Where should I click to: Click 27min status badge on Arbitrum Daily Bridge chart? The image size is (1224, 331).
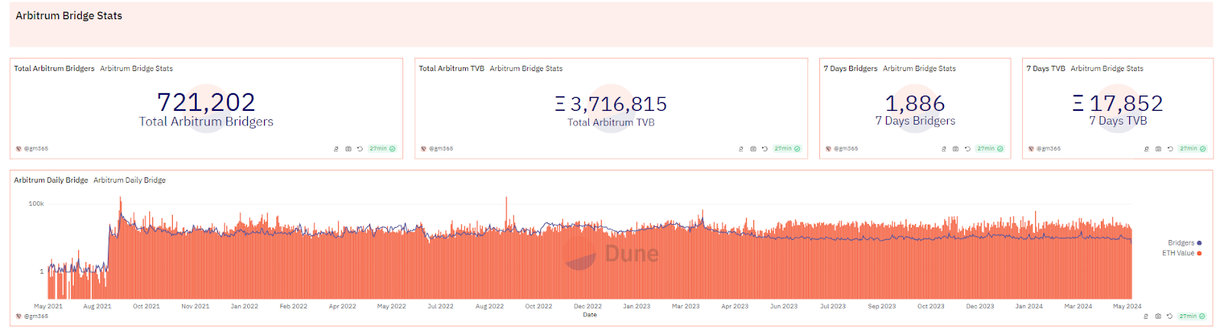tap(1193, 316)
